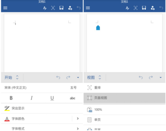Set zoom to 100%
Screen dimensions: 166x131
pyautogui.click(x=124, y=110)
